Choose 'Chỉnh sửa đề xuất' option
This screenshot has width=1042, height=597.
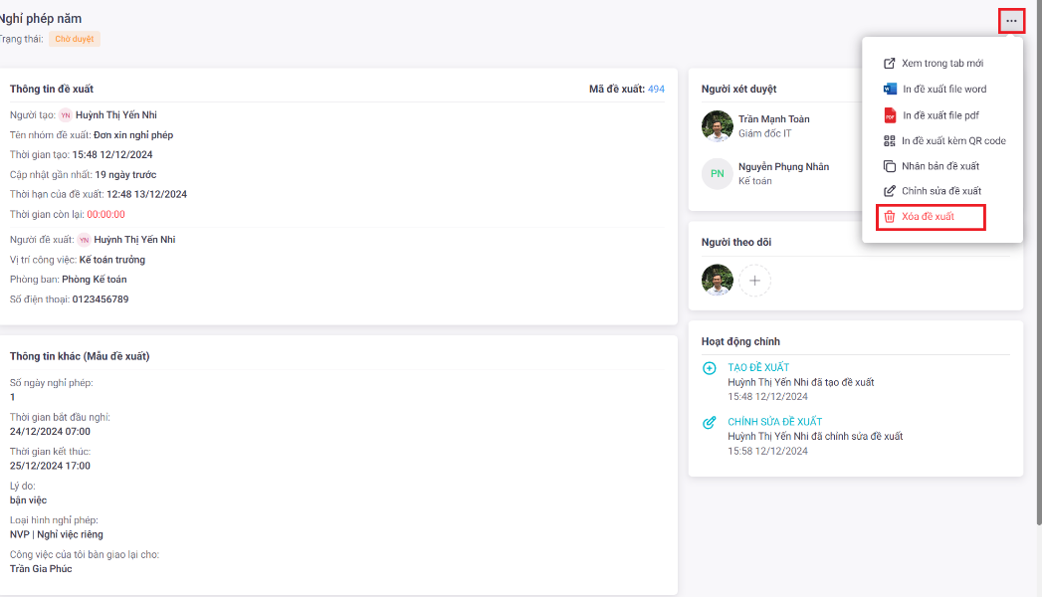tap(940, 191)
